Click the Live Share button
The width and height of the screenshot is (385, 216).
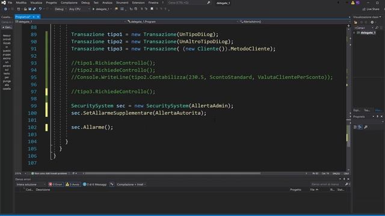point(371,9)
